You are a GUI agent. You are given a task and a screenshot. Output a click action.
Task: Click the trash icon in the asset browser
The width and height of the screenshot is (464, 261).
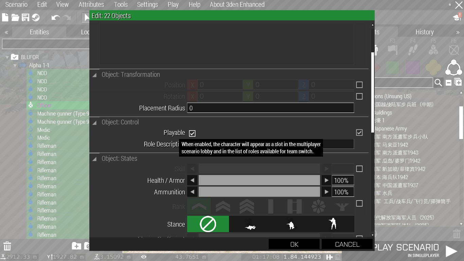(x=457, y=234)
